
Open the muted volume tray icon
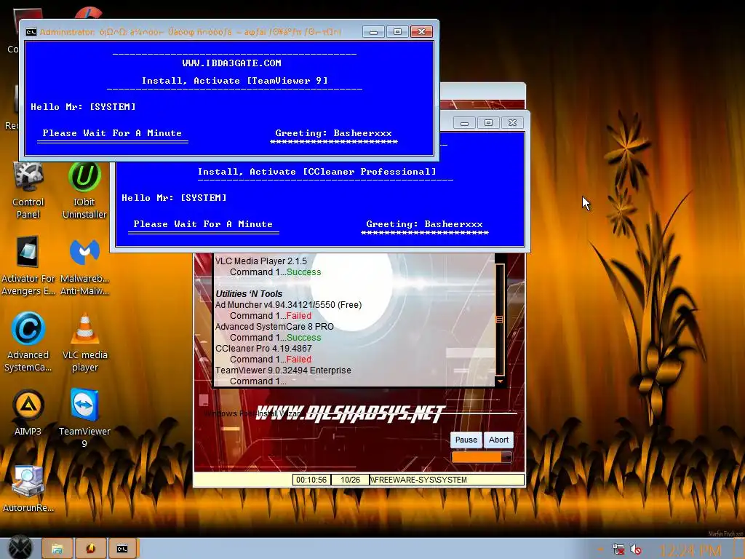pyautogui.click(x=636, y=550)
